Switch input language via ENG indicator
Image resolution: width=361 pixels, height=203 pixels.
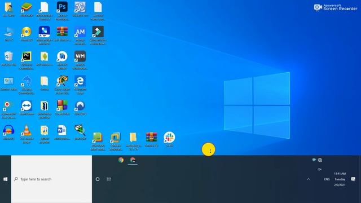(327, 179)
